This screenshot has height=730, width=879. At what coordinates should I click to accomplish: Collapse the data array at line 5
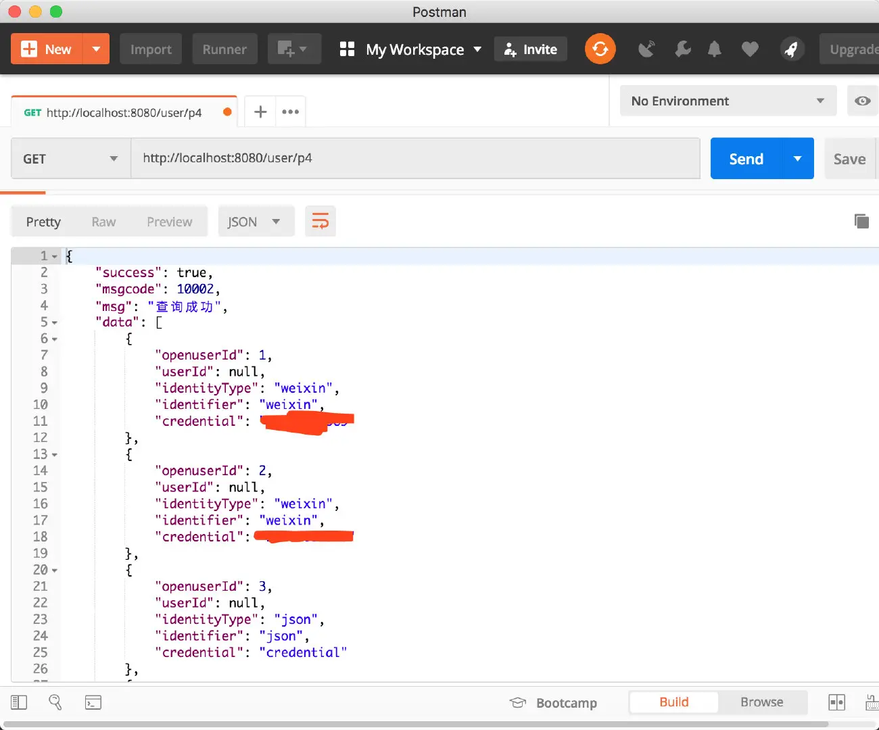click(55, 323)
